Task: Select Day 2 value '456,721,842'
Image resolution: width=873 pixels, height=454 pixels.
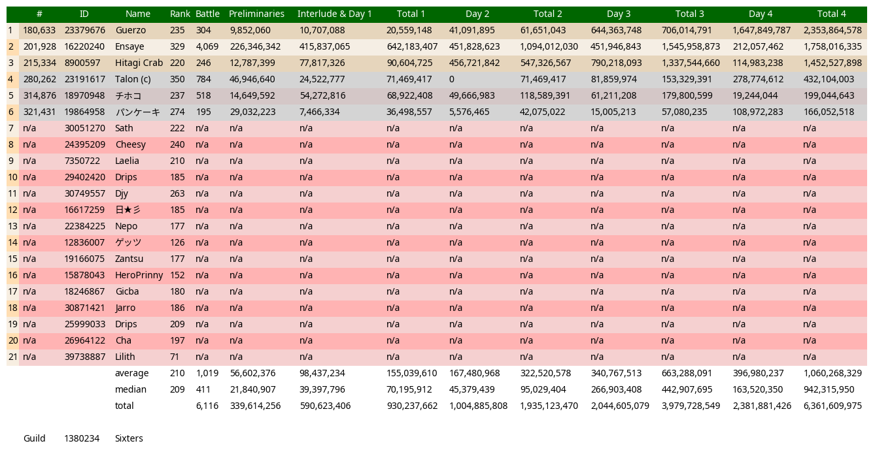Action: coord(474,63)
